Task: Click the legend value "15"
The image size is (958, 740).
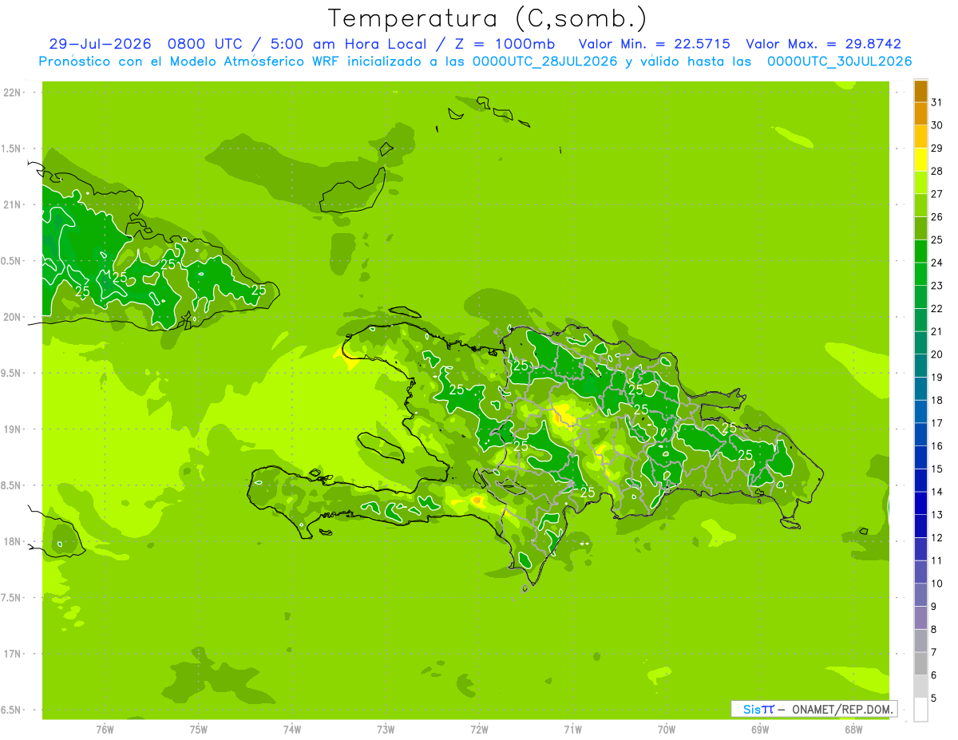Action: click(936, 469)
